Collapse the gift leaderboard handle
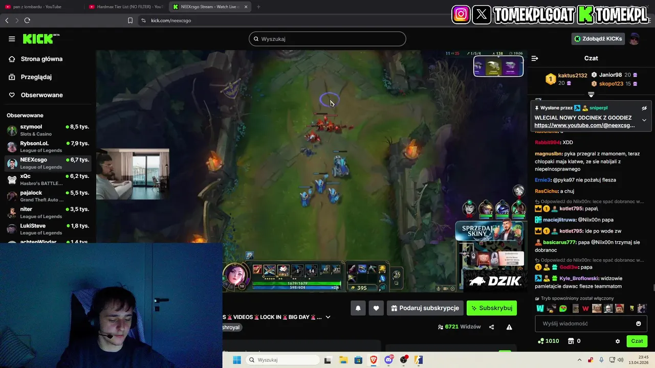 591,95
